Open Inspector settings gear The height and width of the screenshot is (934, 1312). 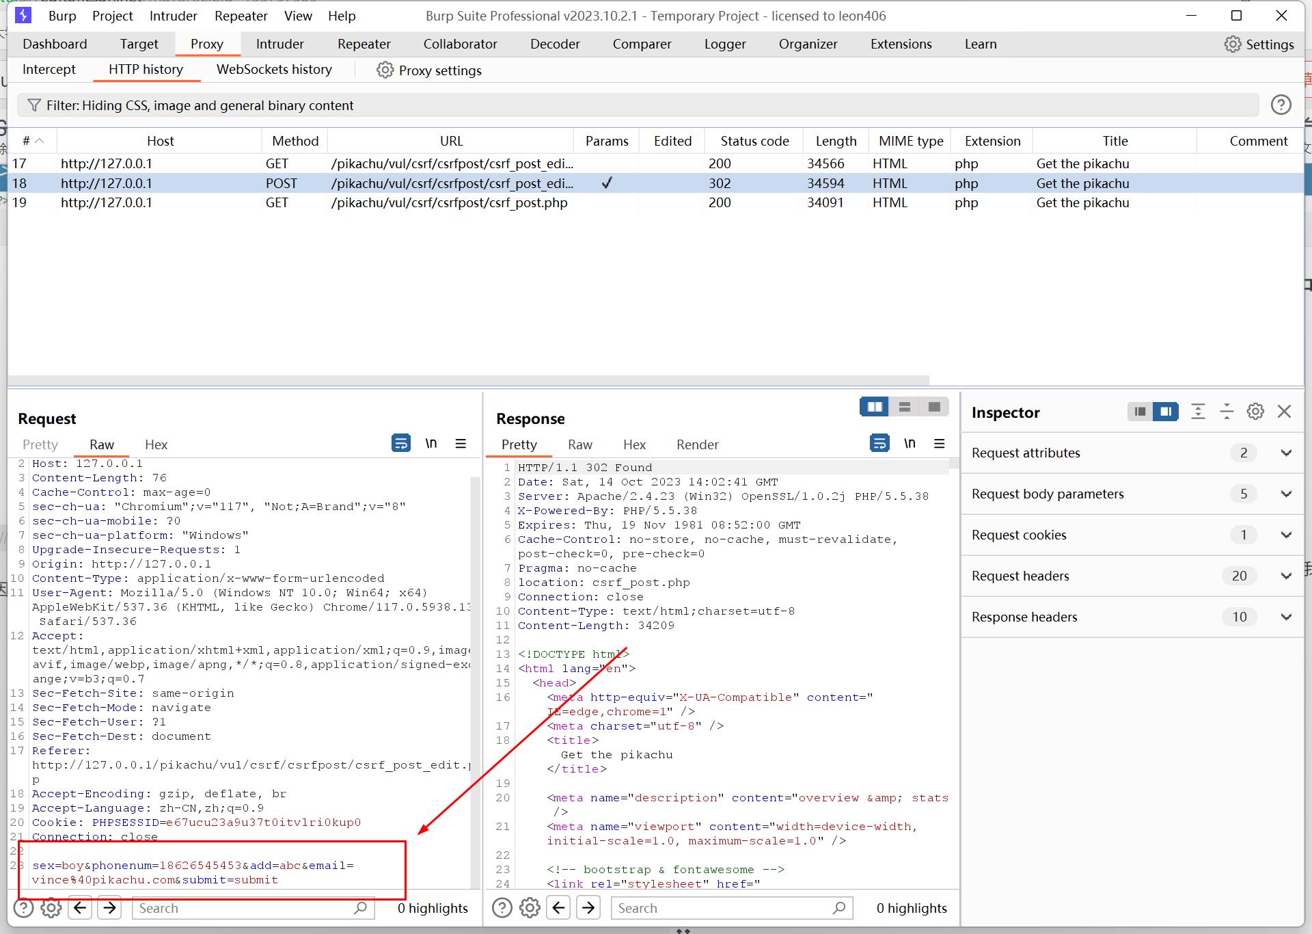point(1255,412)
